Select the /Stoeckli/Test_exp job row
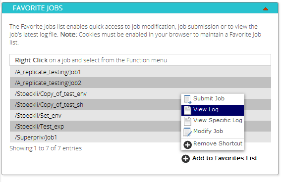281x182 pixels. 96,127
